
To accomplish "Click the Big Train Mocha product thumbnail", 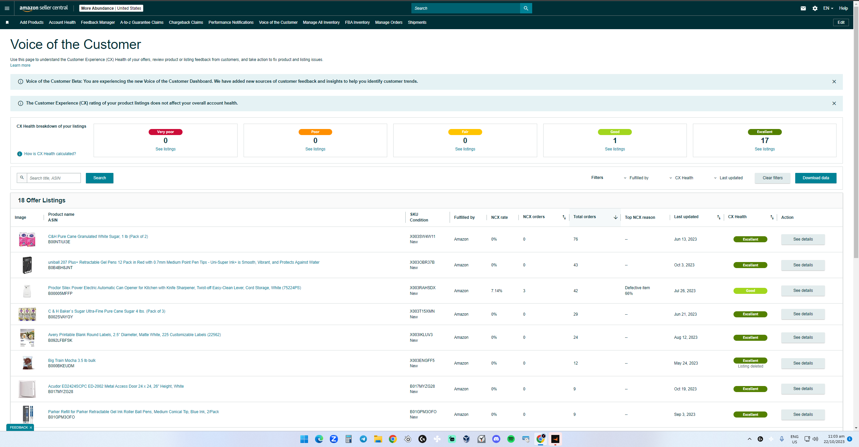I will pos(28,363).
